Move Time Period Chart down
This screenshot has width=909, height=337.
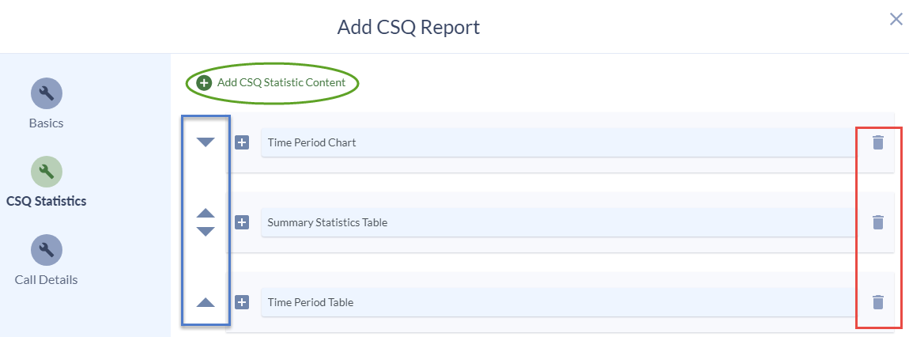[x=206, y=142]
